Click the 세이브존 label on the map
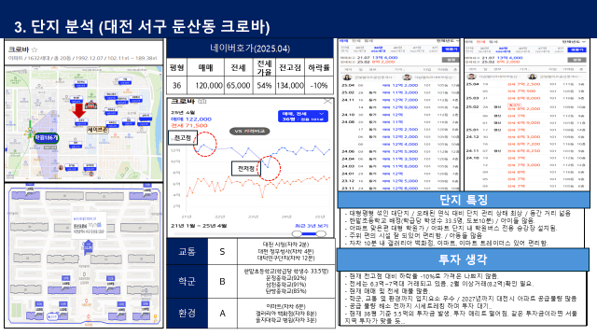The image size is (597, 336). 97,130
